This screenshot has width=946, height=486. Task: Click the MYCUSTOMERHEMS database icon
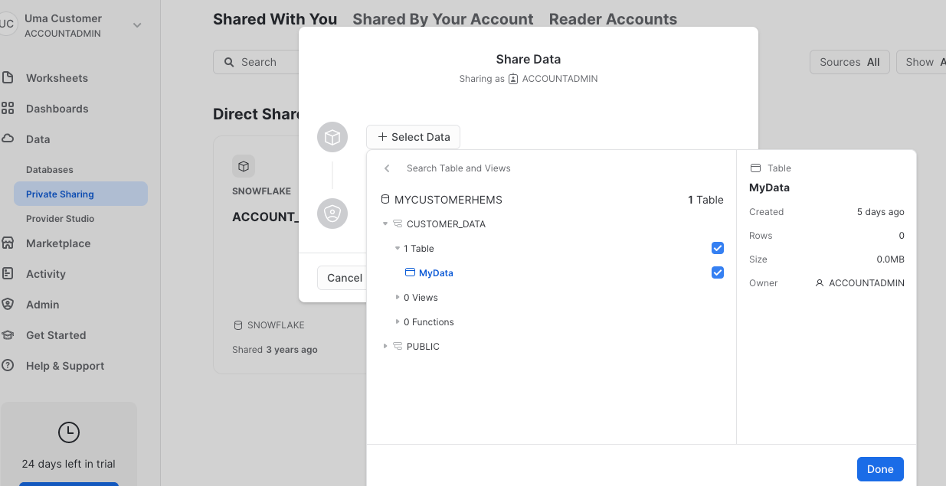pyautogui.click(x=385, y=200)
